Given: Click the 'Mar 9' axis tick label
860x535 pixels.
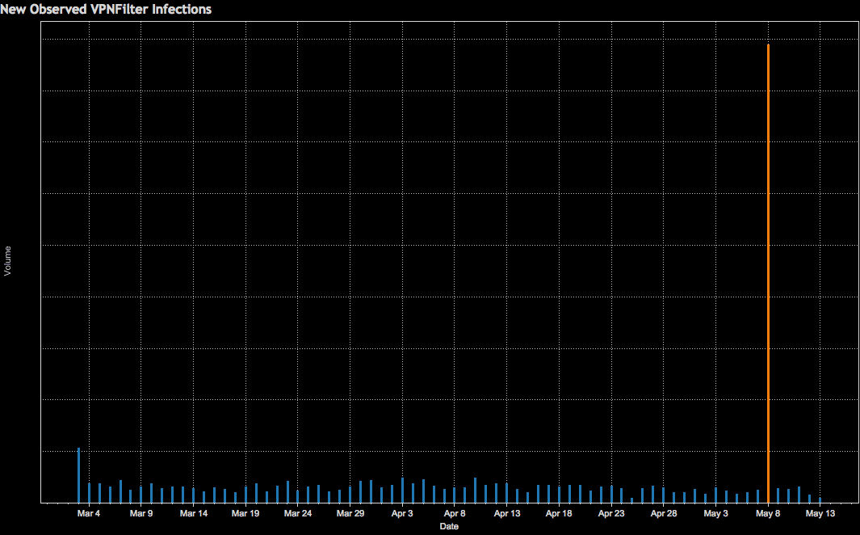Looking at the screenshot, I should pyautogui.click(x=141, y=514).
